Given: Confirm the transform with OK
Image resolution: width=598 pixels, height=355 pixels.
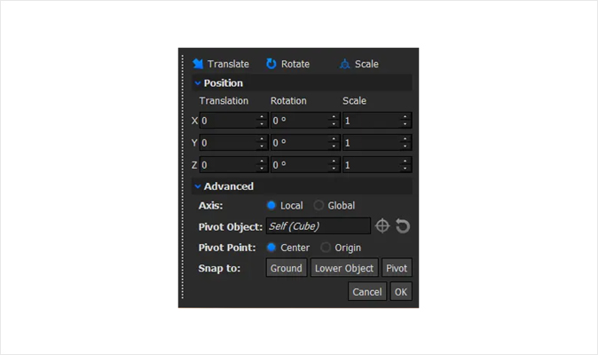Looking at the screenshot, I should pyautogui.click(x=401, y=292).
